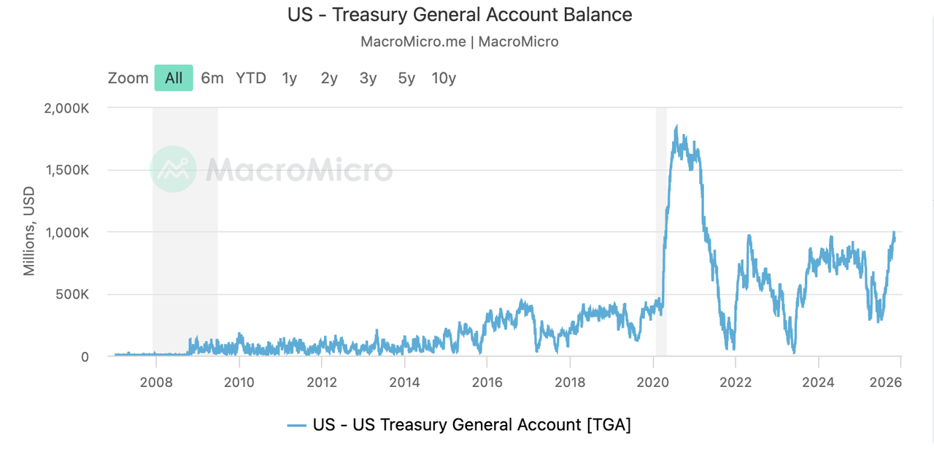
Task: Toggle the US Treasury General Account legend series
Action: (x=471, y=425)
